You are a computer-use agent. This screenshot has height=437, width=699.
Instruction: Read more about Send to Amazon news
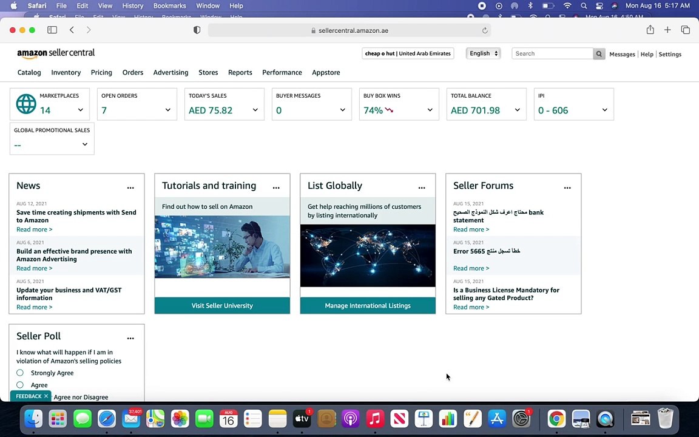click(35, 229)
